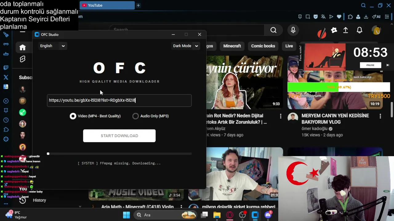
Task: Open the player icon in Opera sidebar
Action: pyautogui.click(x=6, y=101)
